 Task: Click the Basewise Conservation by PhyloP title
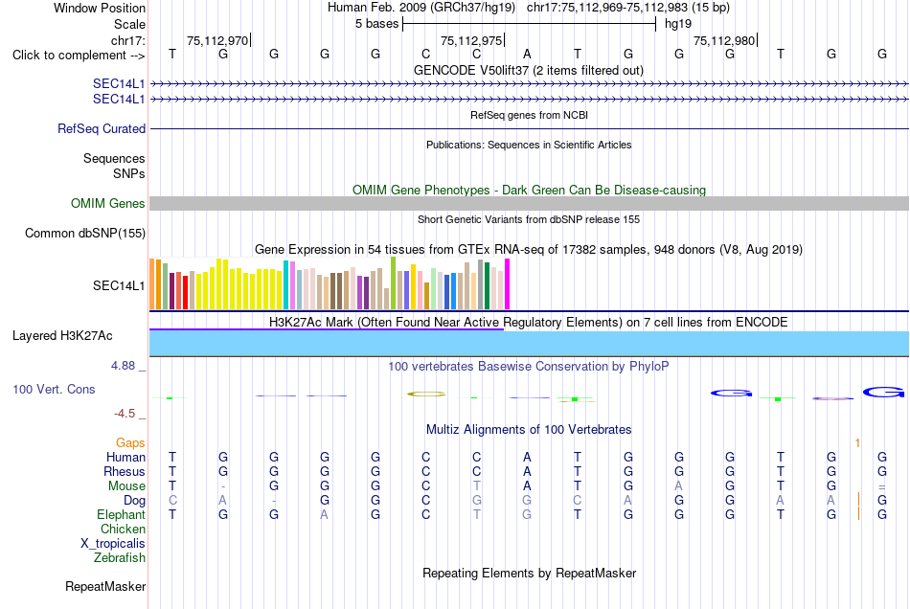point(529,366)
